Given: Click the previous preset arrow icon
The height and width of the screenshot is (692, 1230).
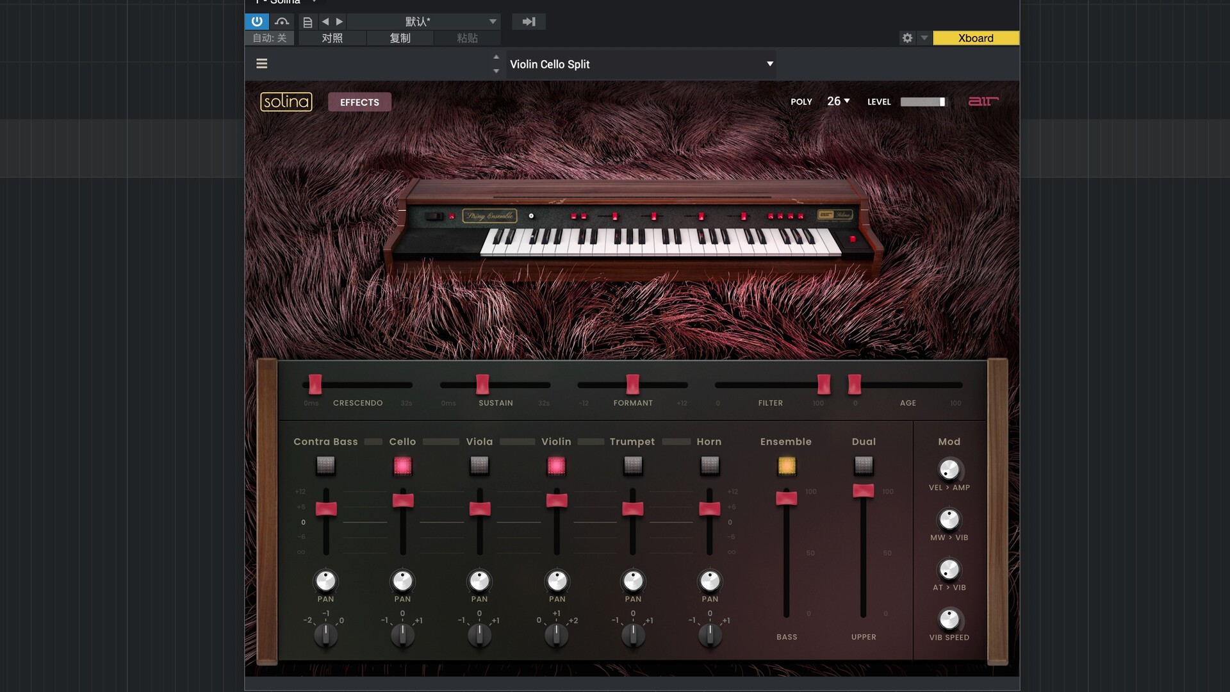Looking at the screenshot, I should click(x=325, y=21).
